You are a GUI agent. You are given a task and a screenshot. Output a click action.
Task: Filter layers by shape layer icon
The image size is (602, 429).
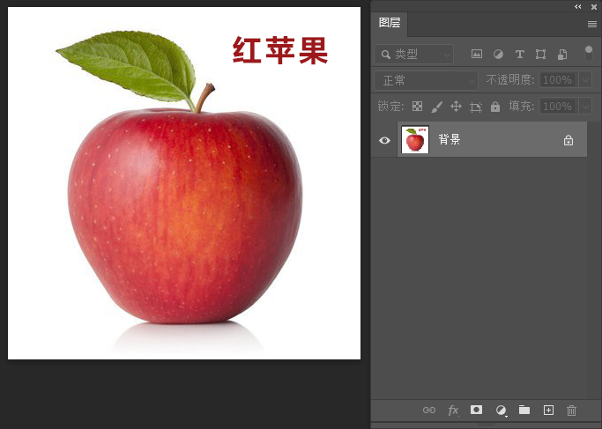click(x=540, y=54)
